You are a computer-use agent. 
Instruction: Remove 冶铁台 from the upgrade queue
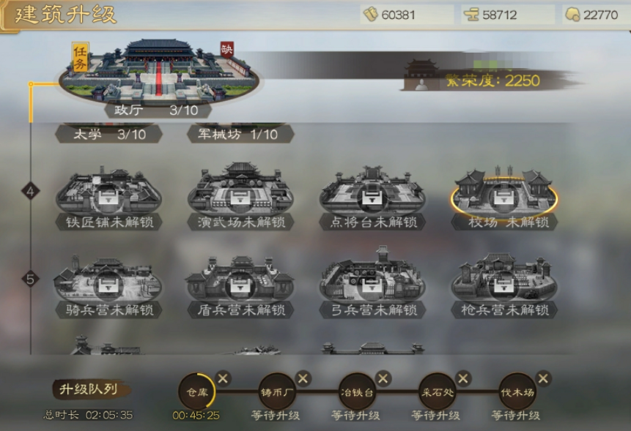pos(383,378)
